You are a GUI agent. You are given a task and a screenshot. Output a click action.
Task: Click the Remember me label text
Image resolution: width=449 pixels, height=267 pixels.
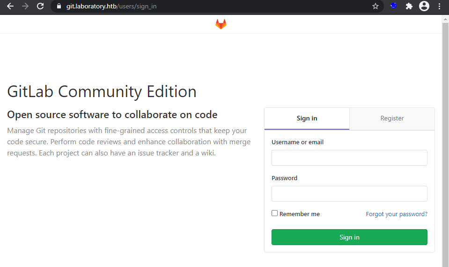click(x=300, y=214)
